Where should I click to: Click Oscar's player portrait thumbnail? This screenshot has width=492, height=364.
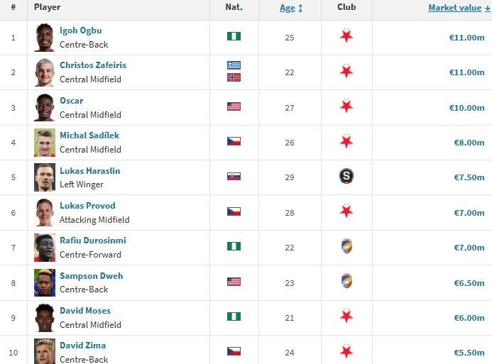[45, 107]
